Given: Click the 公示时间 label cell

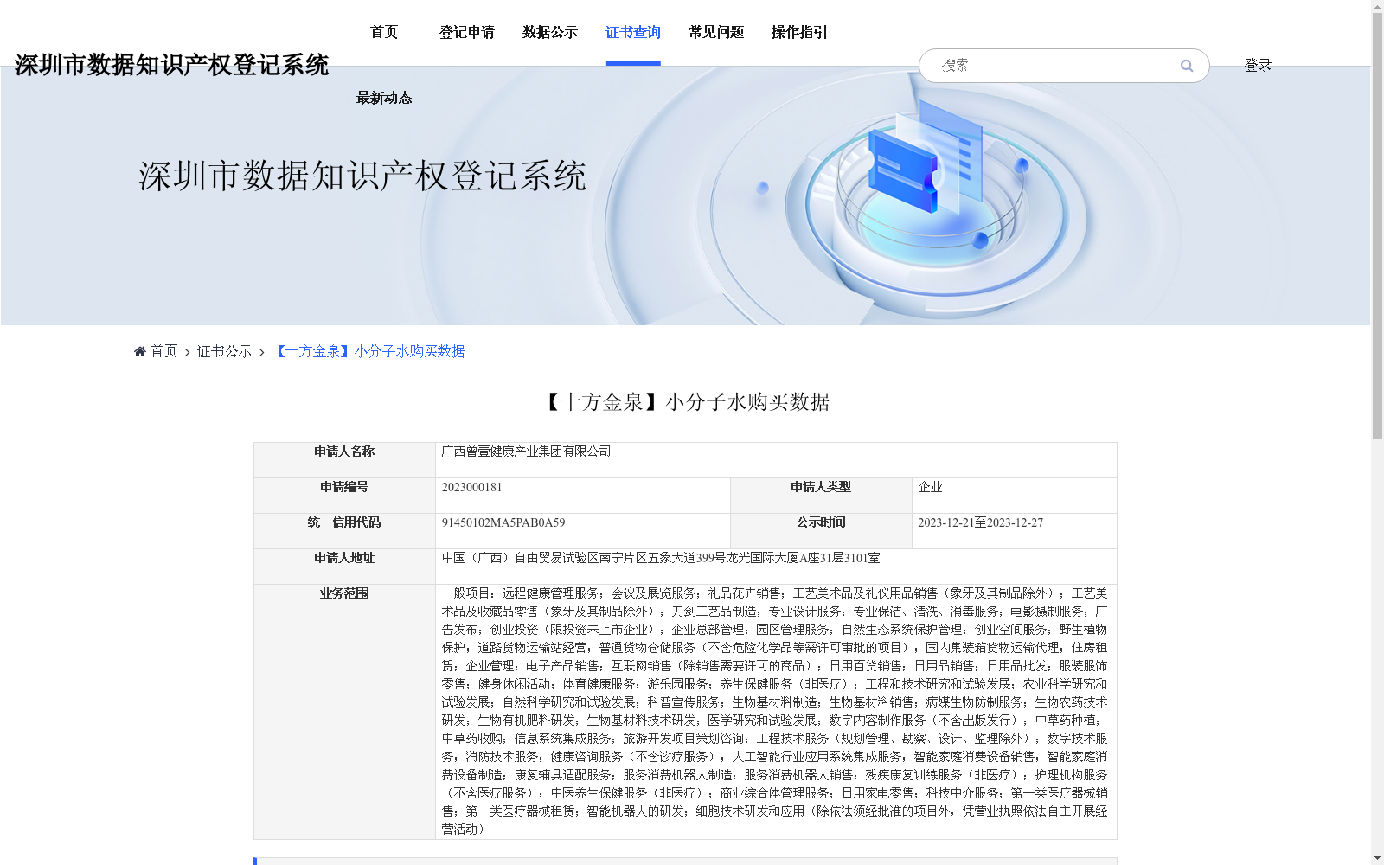Looking at the screenshot, I should pyautogui.click(x=821, y=531).
